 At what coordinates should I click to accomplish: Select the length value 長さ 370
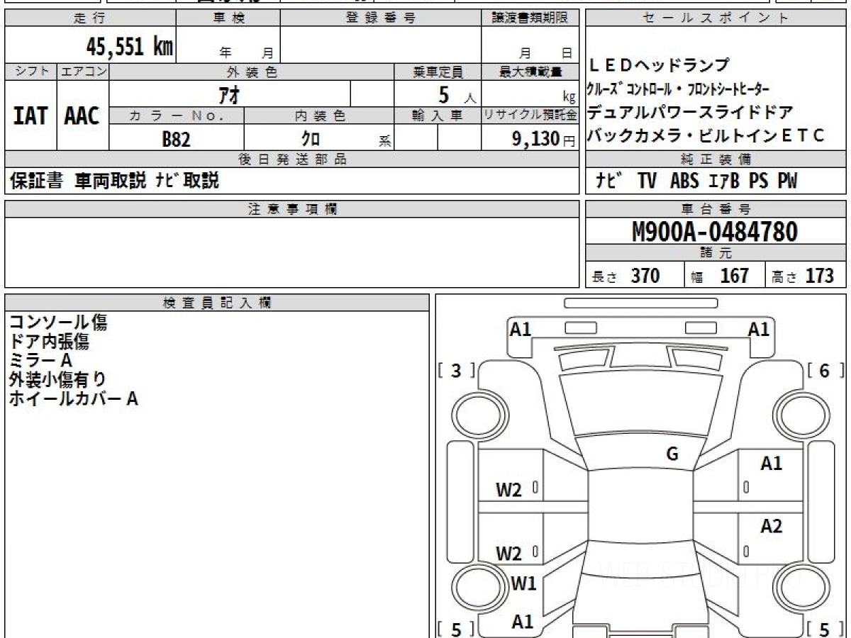(x=626, y=276)
